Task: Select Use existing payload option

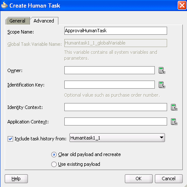Action: (x=54, y=164)
